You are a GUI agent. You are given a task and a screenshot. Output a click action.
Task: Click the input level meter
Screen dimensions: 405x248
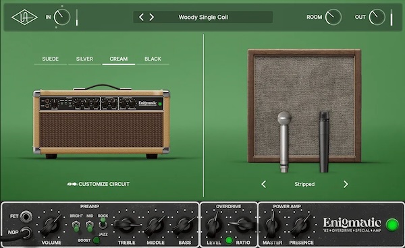pos(76,18)
